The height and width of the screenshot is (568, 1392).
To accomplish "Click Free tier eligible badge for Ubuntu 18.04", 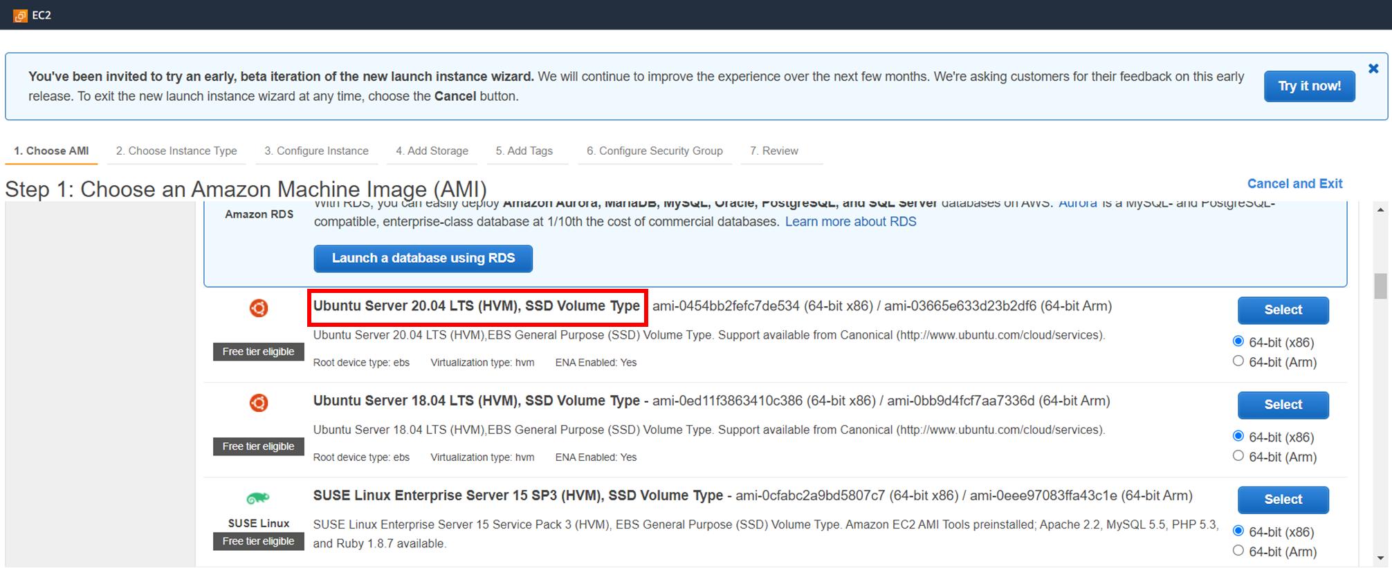I will pyautogui.click(x=258, y=446).
